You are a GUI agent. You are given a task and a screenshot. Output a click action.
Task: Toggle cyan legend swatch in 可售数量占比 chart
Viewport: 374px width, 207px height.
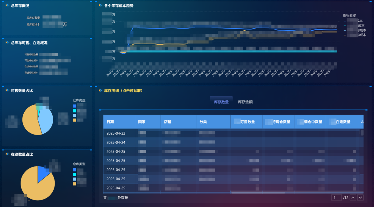click(x=74, y=111)
